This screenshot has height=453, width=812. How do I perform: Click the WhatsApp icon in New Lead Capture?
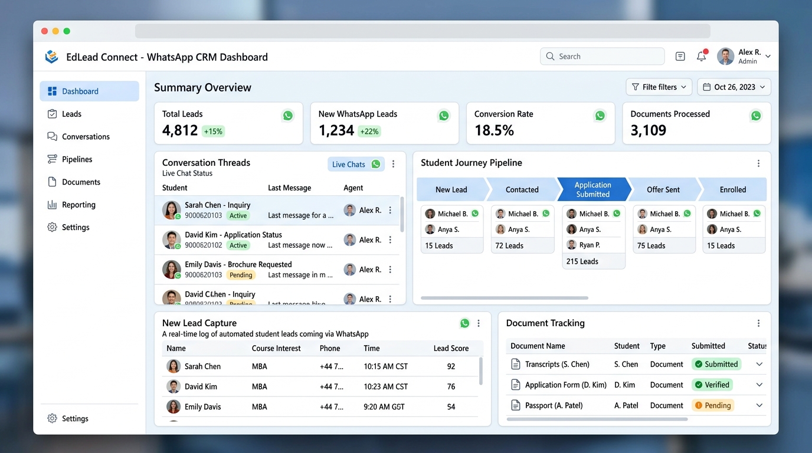point(465,323)
